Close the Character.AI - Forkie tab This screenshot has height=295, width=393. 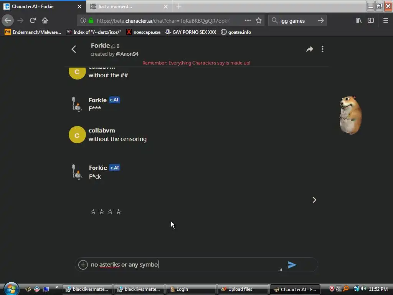click(79, 7)
